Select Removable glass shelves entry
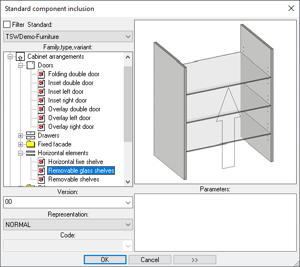The height and width of the screenshot is (267, 300). click(x=81, y=171)
